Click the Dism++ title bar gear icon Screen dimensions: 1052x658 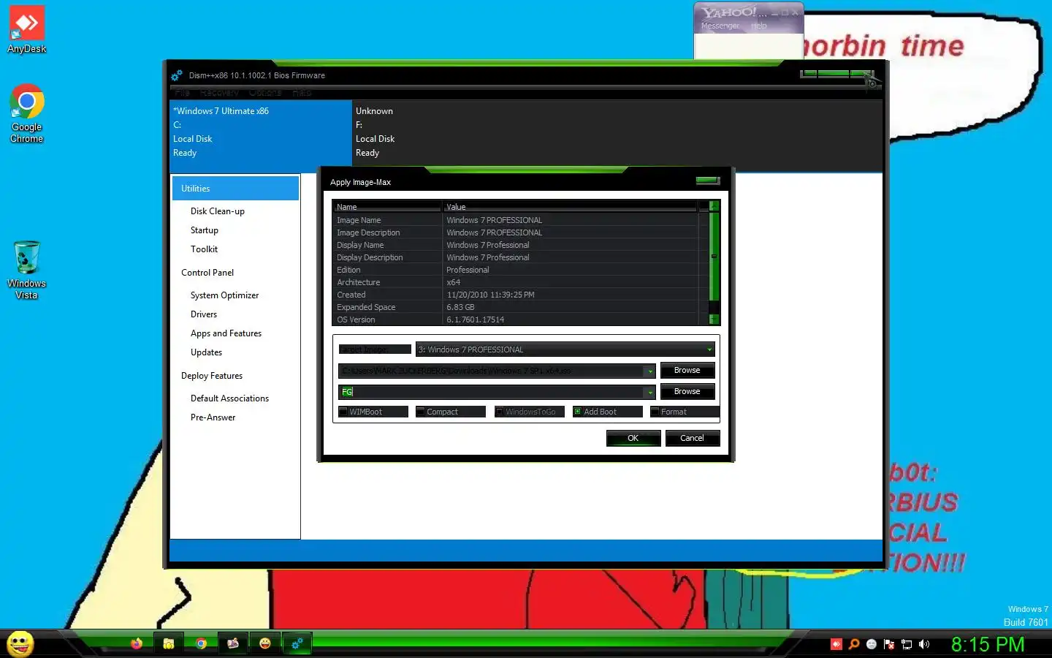tap(177, 75)
